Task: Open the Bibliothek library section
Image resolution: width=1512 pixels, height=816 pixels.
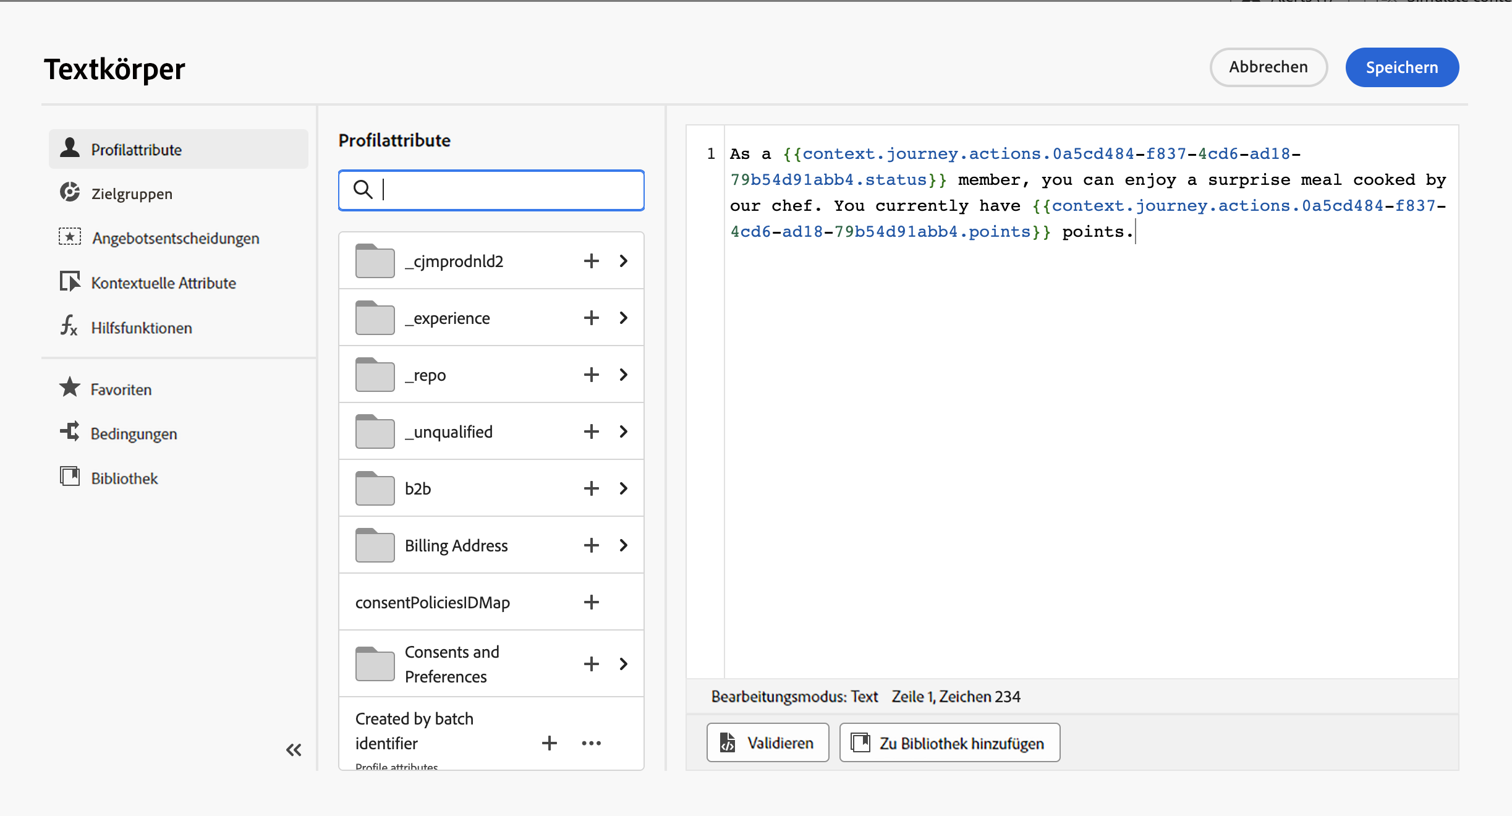Action: tap(124, 478)
